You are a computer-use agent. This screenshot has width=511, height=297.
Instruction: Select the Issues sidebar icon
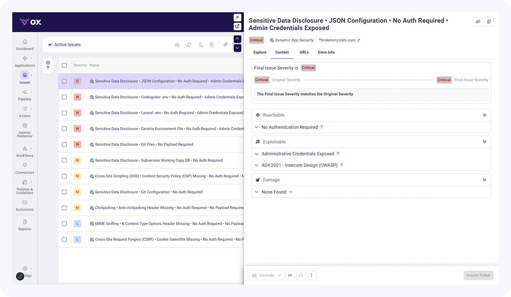pyautogui.click(x=25, y=75)
